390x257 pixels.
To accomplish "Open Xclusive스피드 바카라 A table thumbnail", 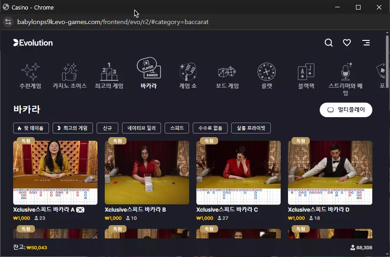I will pyautogui.click(x=55, y=173).
